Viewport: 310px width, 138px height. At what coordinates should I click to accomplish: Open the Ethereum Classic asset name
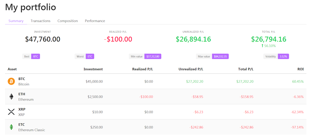32,130
